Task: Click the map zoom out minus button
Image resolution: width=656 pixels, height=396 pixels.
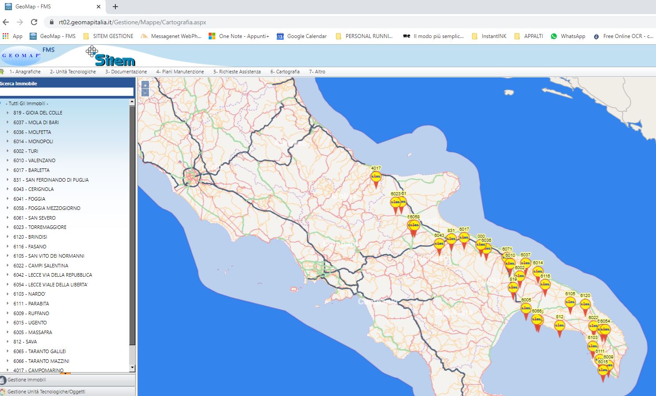Action: (x=145, y=93)
